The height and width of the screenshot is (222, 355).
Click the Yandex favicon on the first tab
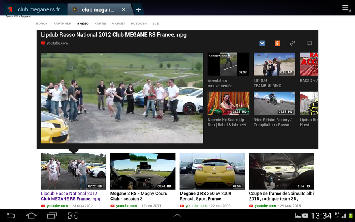pos(10,9)
